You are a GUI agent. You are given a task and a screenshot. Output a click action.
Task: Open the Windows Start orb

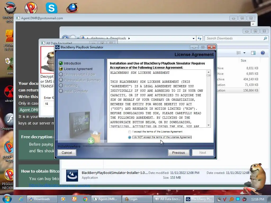[x=7, y=199]
